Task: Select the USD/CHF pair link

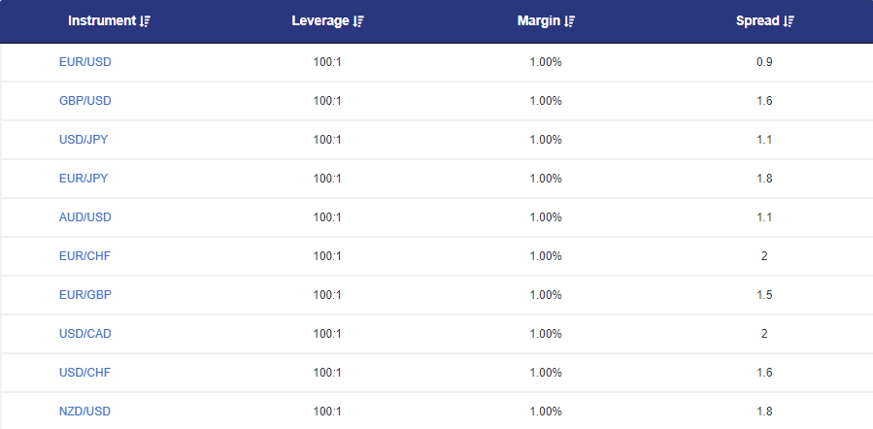Action: tap(85, 373)
